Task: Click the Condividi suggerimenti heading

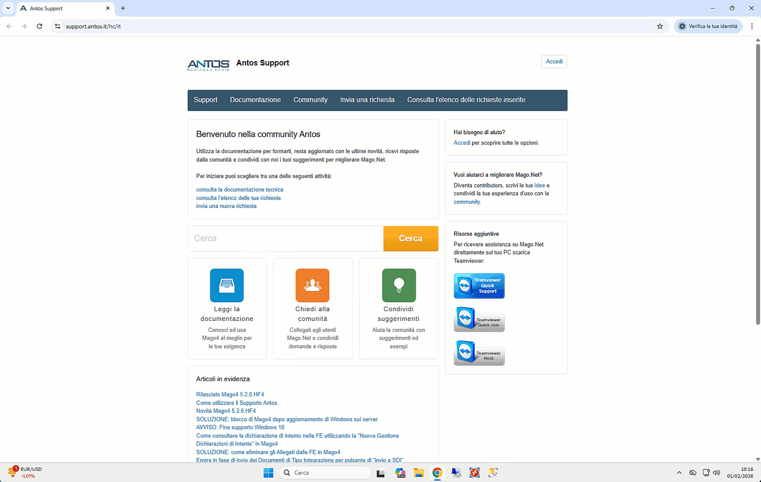Action: pyautogui.click(x=399, y=314)
